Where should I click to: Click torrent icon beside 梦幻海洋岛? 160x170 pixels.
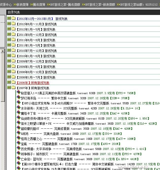[x=18, y=98]
